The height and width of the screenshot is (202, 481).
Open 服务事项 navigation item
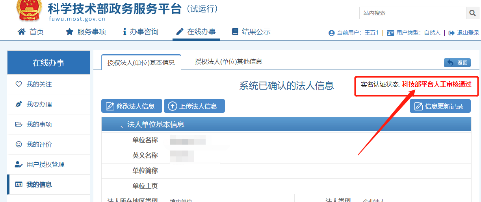point(86,32)
